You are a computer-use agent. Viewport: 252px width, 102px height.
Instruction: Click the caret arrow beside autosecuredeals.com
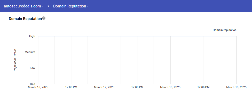pyautogui.click(x=43, y=6)
